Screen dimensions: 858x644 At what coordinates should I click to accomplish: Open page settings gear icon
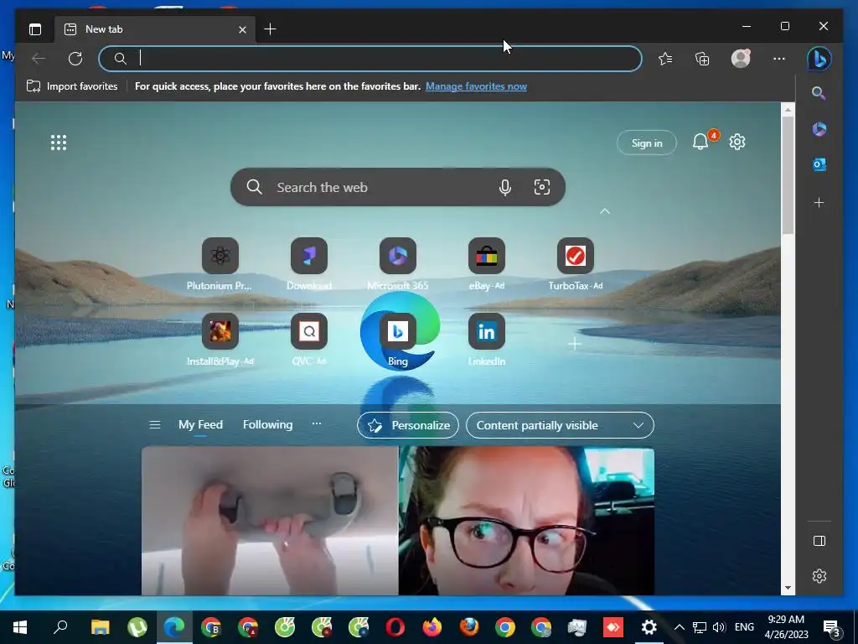737,142
